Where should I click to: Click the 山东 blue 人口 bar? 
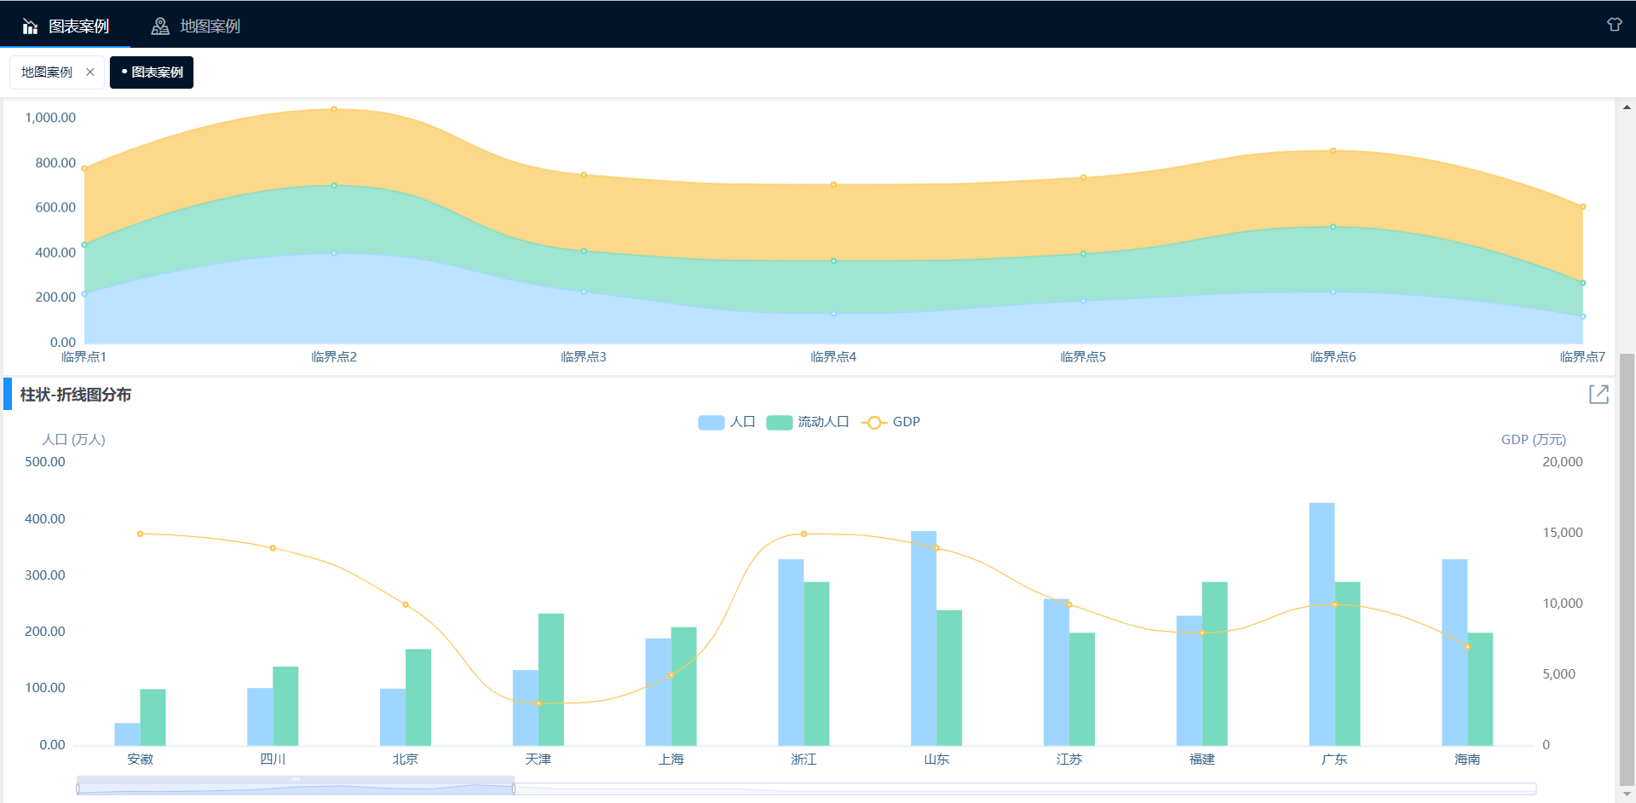point(924,638)
